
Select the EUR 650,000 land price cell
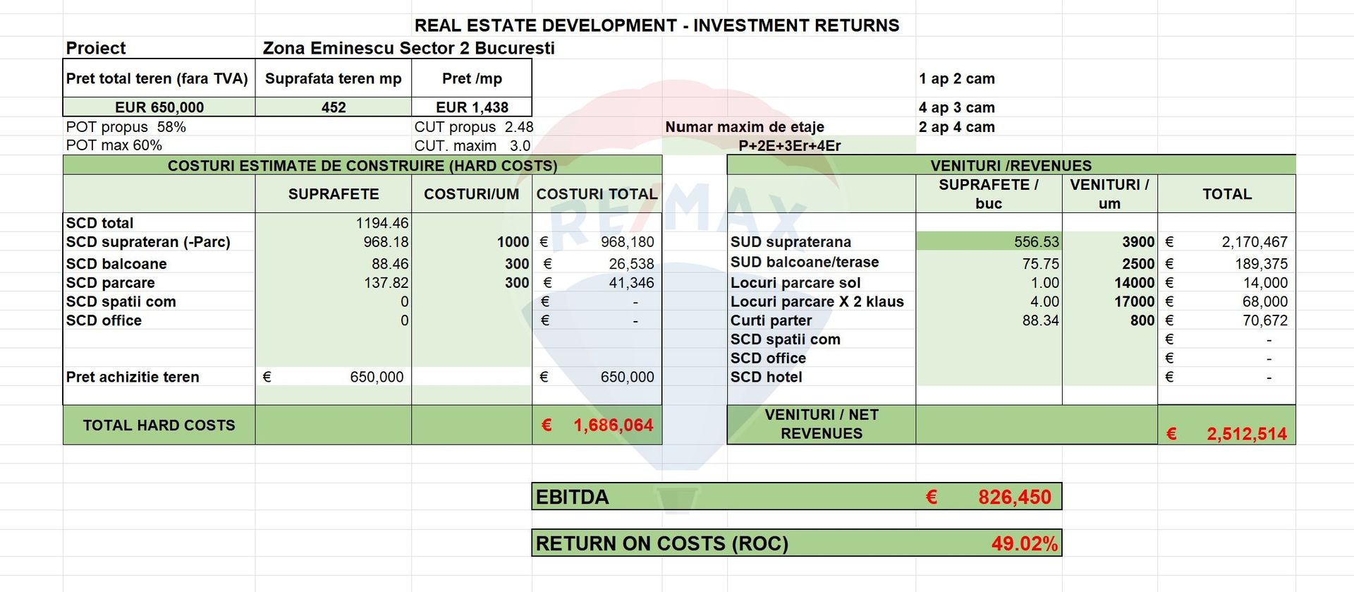tap(159, 107)
